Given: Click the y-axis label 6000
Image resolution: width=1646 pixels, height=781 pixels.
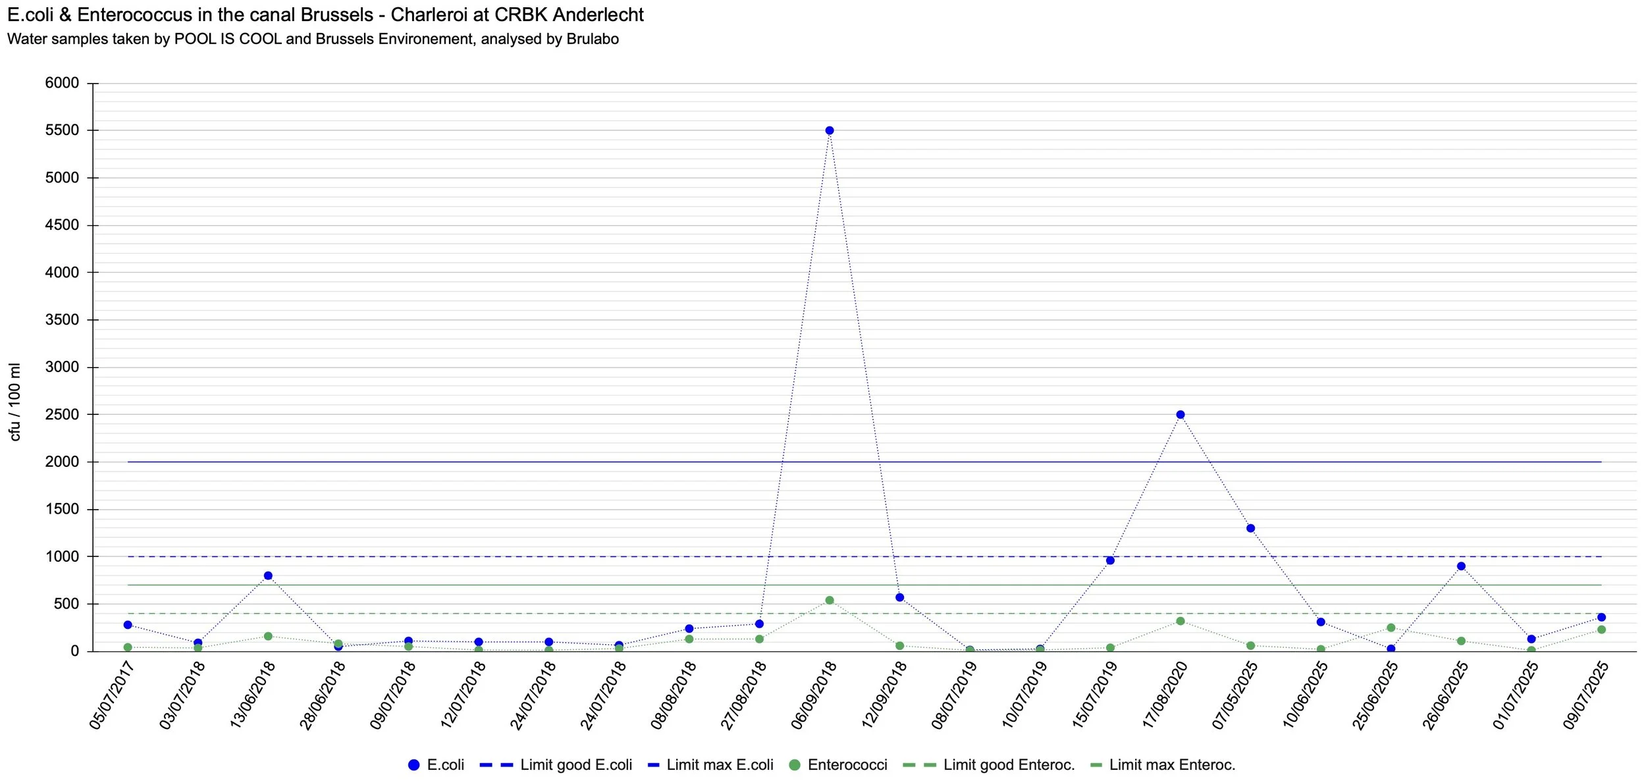Looking at the screenshot, I should 62,83.
